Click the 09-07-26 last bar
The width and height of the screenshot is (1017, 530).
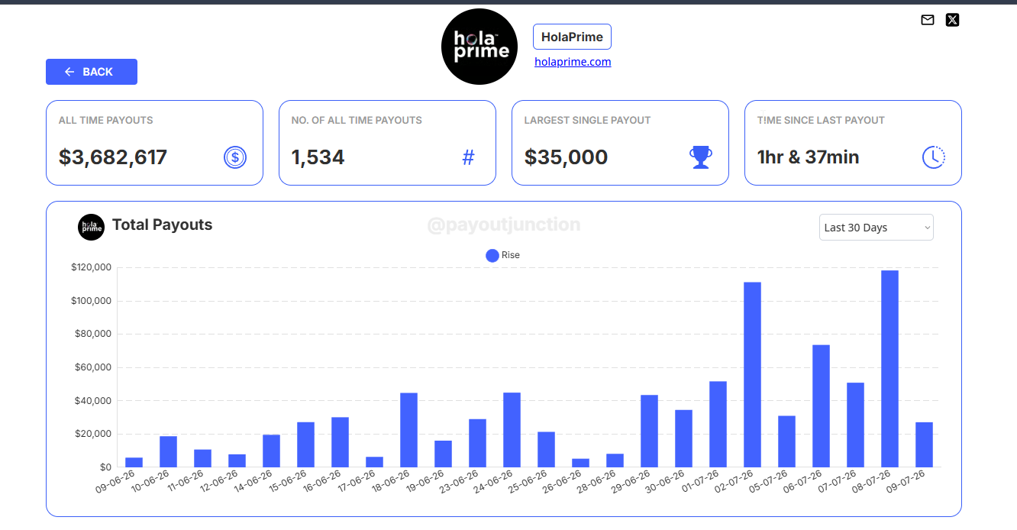[924, 445]
